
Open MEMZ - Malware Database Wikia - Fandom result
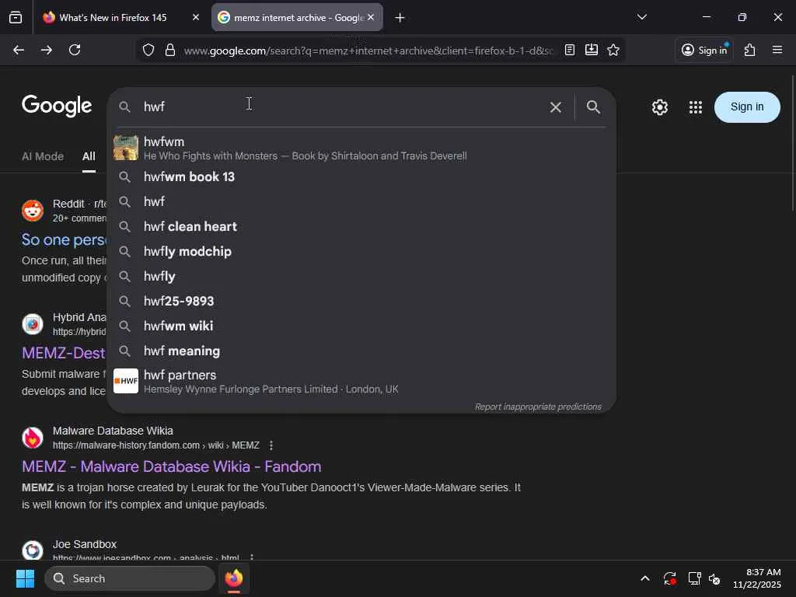point(172,466)
